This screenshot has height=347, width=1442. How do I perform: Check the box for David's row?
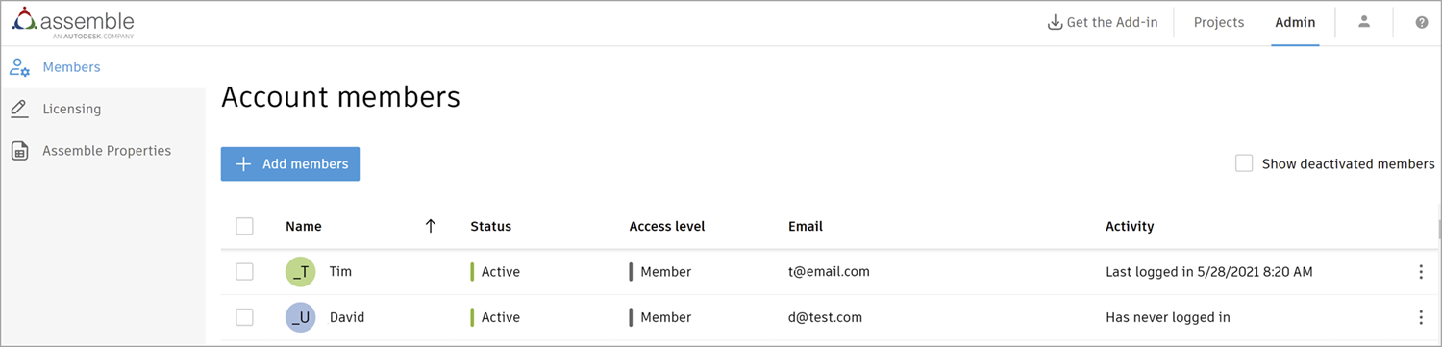click(x=245, y=317)
